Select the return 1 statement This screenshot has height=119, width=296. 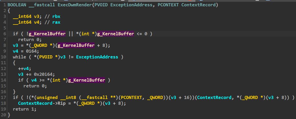click(24, 109)
